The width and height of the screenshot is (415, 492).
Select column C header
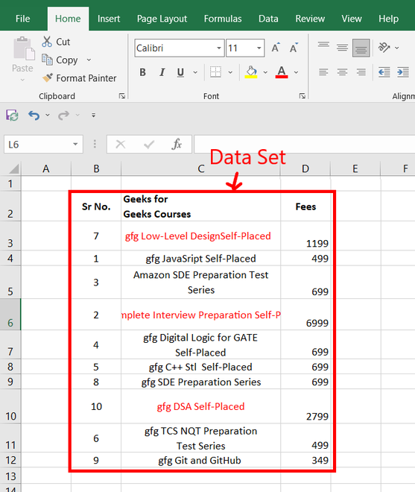[200, 168]
